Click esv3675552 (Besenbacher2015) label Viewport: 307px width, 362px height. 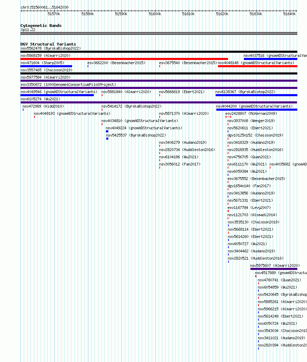coord(256,179)
